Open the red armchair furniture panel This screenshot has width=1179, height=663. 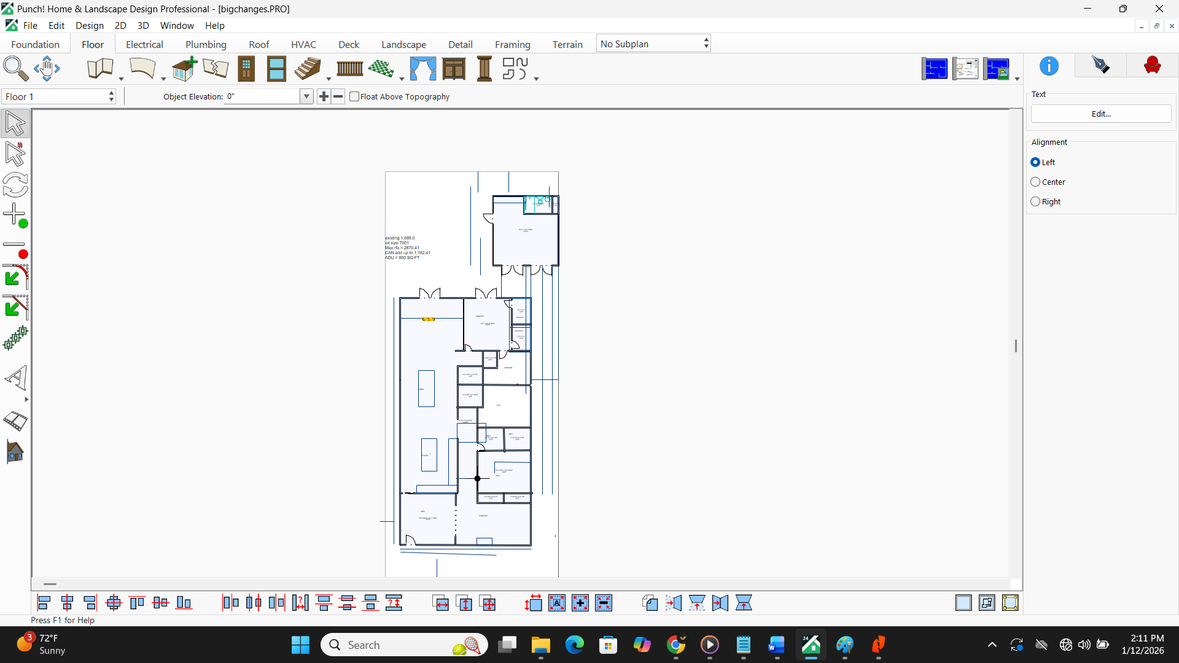(x=1152, y=66)
